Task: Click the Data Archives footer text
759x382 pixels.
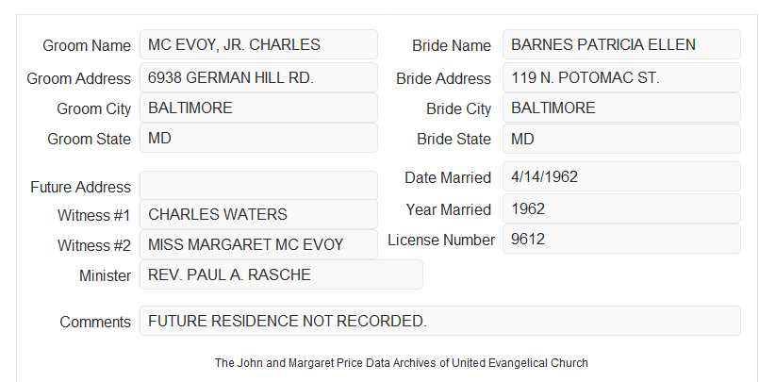Action: (x=402, y=363)
